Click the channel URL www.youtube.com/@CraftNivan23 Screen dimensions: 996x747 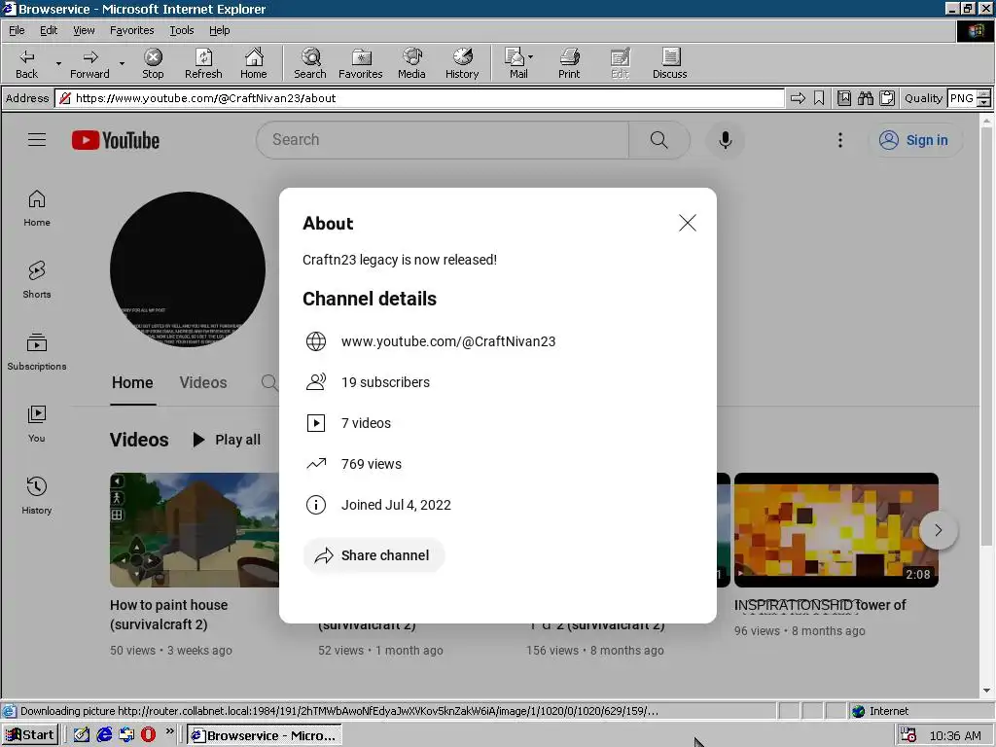tap(448, 341)
